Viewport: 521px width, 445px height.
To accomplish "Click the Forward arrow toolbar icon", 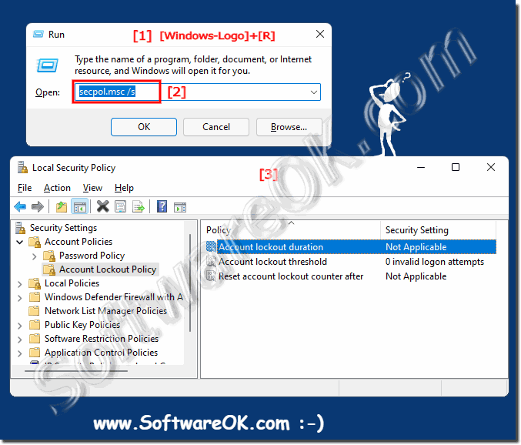I will click(37, 206).
